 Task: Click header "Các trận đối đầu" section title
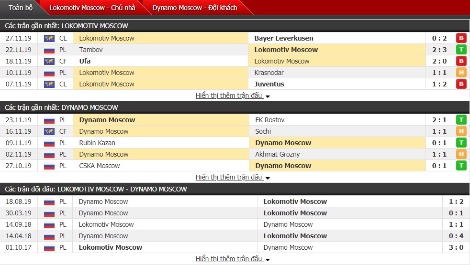96,190
